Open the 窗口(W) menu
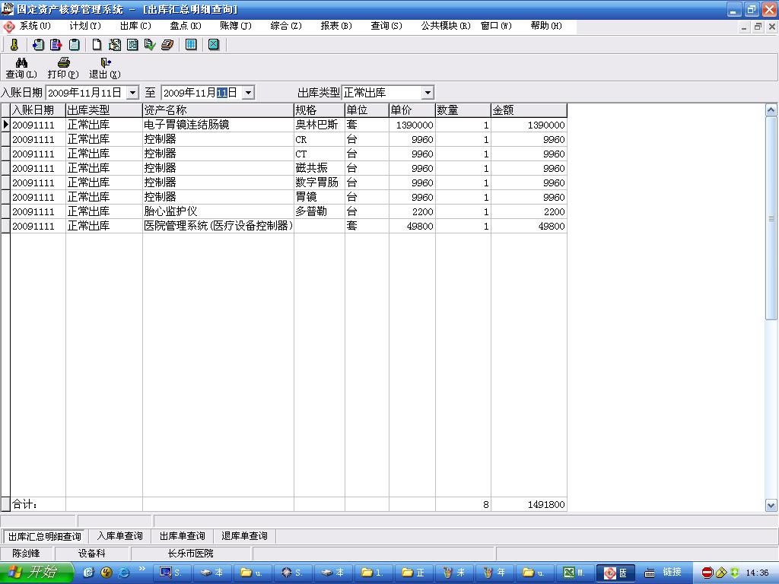 [496, 26]
